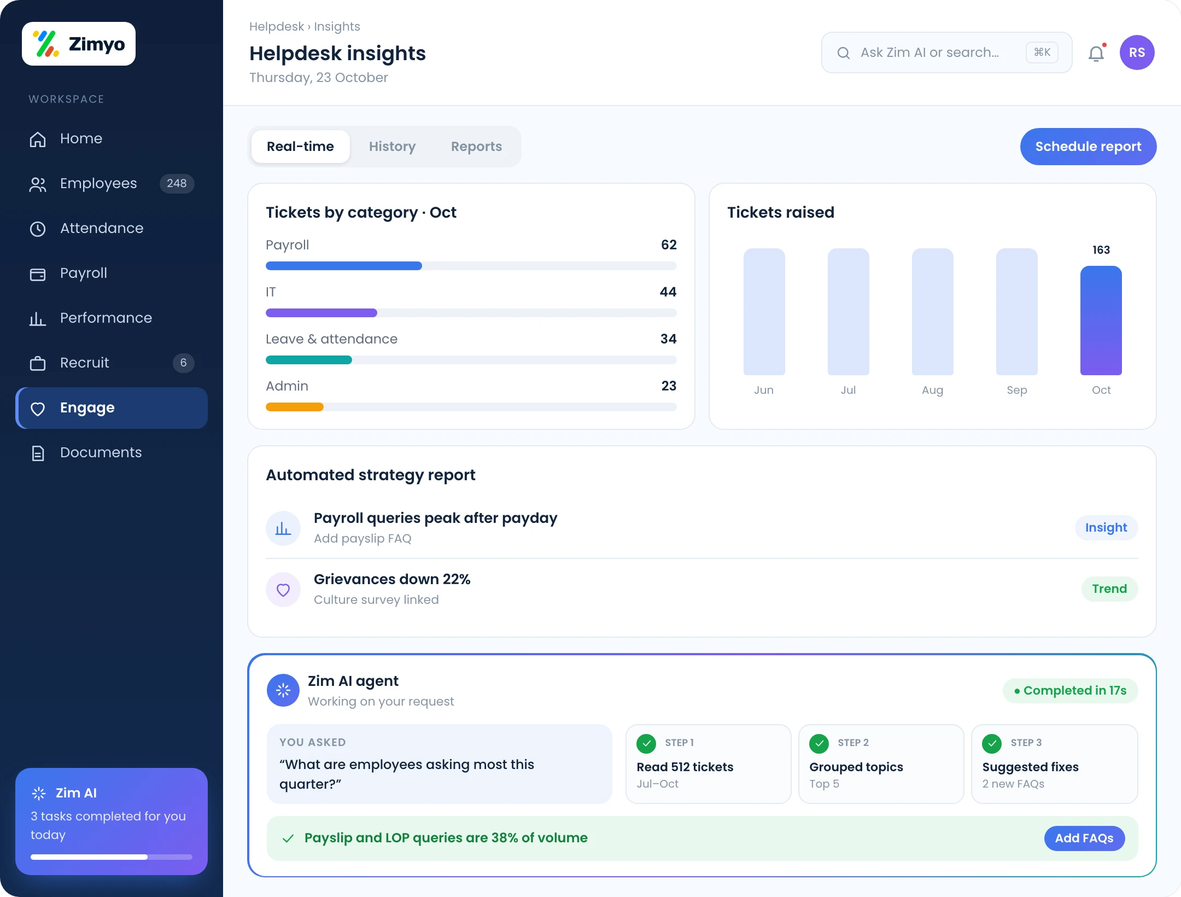The height and width of the screenshot is (897, 1181).
Task: Click the Leave & attendance progress bar
Action: pyautogui.click(x=471, y=360)
